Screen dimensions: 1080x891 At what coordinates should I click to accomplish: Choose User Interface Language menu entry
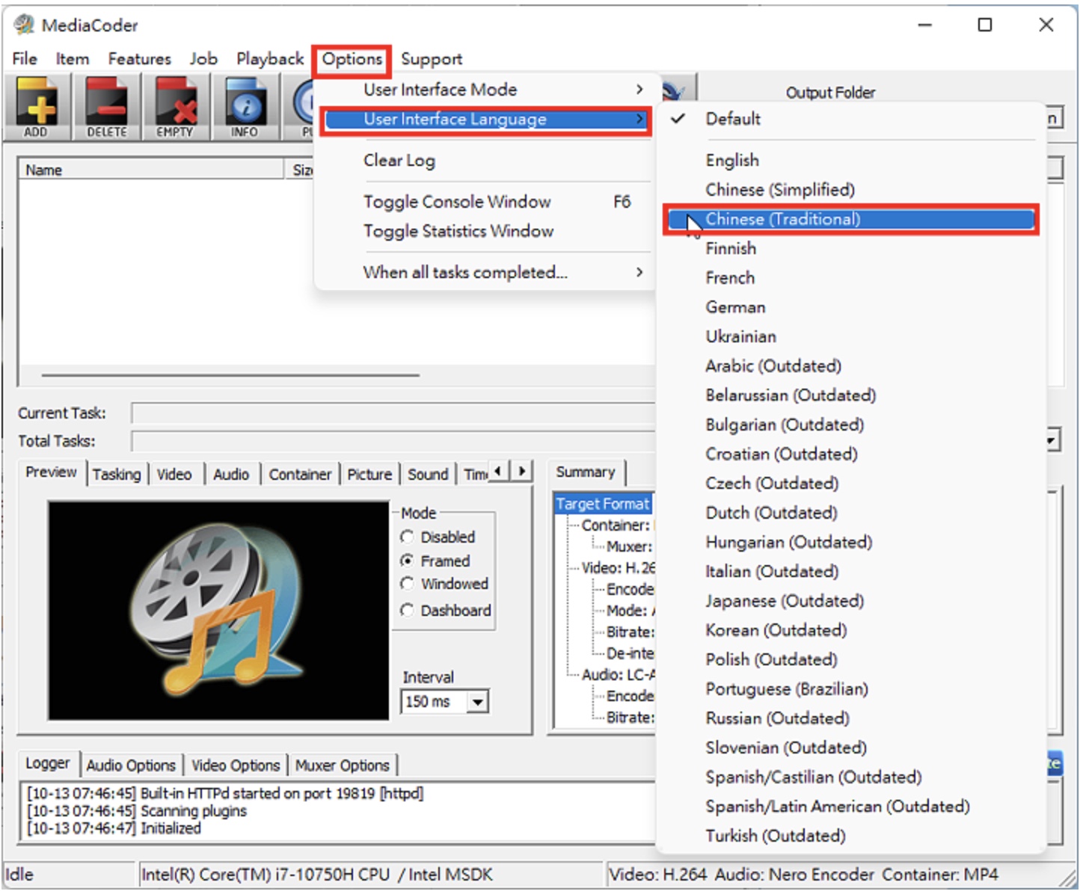(x=486, y=120)
